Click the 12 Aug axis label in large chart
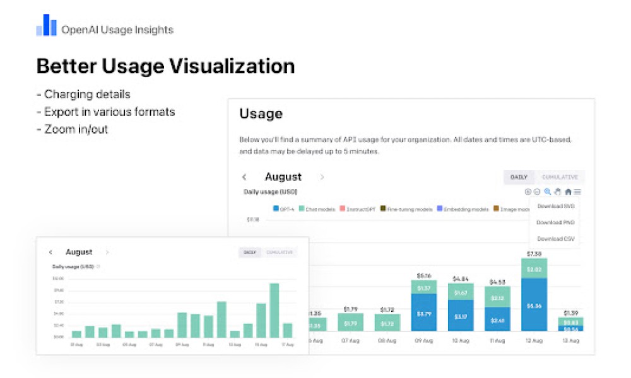Image resolution: width=631 pixels, height=378 pixels. [534, 341]
